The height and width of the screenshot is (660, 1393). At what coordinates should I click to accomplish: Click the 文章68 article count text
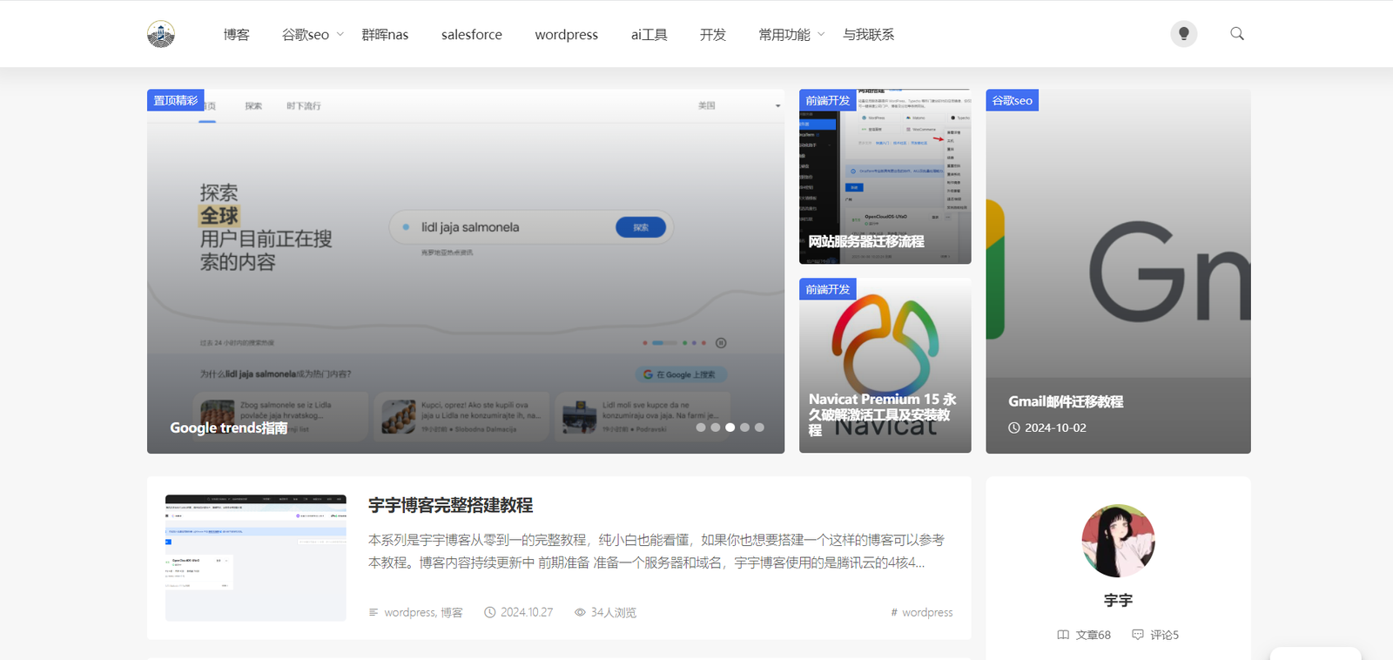point(1094,635)
